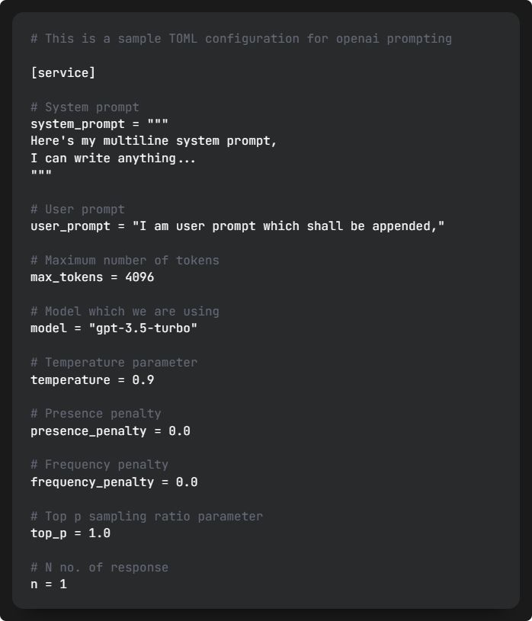
Task: Click the line "I can write anything..."
Action: pos(114,158)
